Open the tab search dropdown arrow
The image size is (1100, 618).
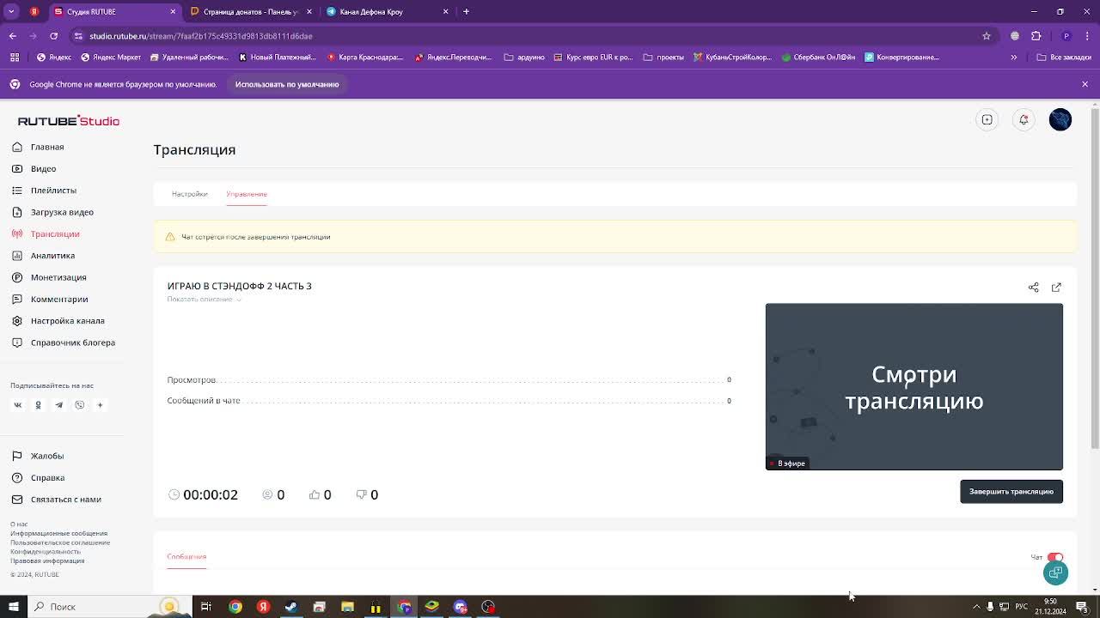[x=12, y=12]
